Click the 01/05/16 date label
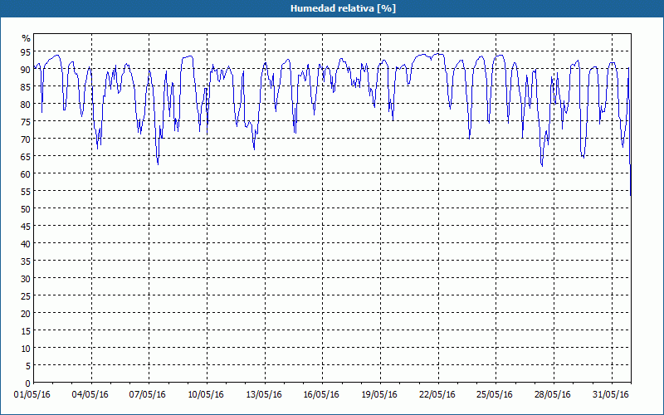The height and width of the screenshot is (415, 664). (32, 395)
